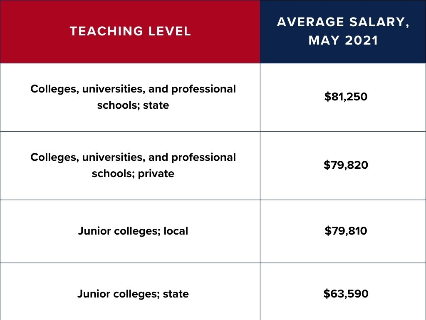The image size is (426, 320).
Task: Click the $79,810 salary figure
Action: (x=346, y=230)
